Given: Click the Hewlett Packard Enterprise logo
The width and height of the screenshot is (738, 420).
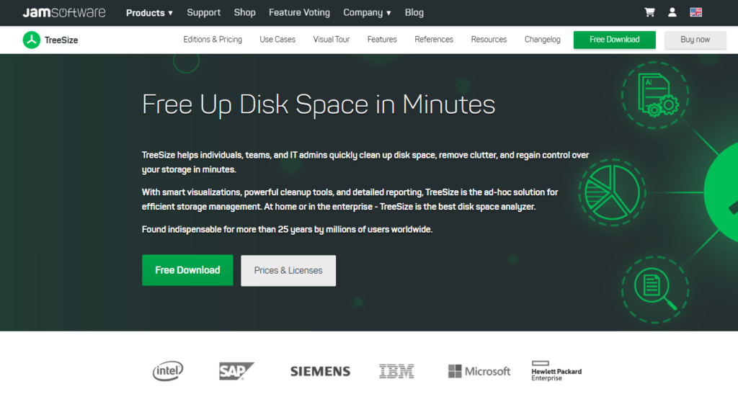Looking at the screenshot, I should pos(556,371).
